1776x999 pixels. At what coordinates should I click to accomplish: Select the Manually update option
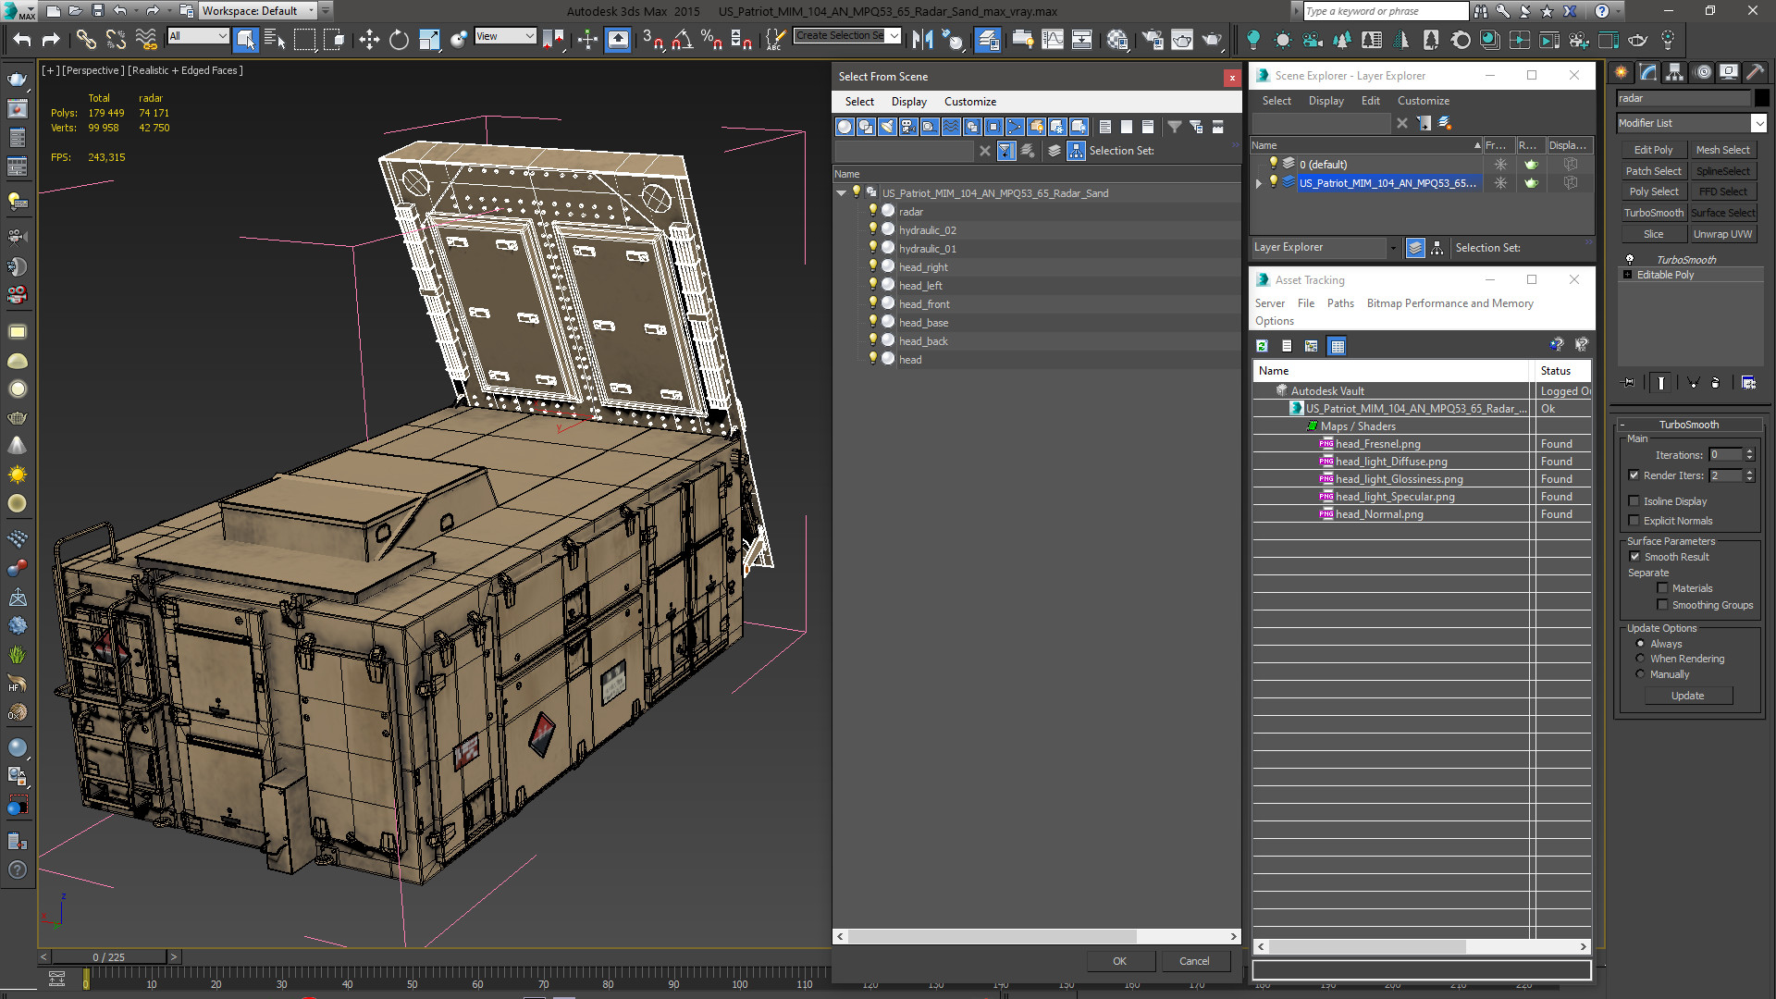coord(1640,674)
